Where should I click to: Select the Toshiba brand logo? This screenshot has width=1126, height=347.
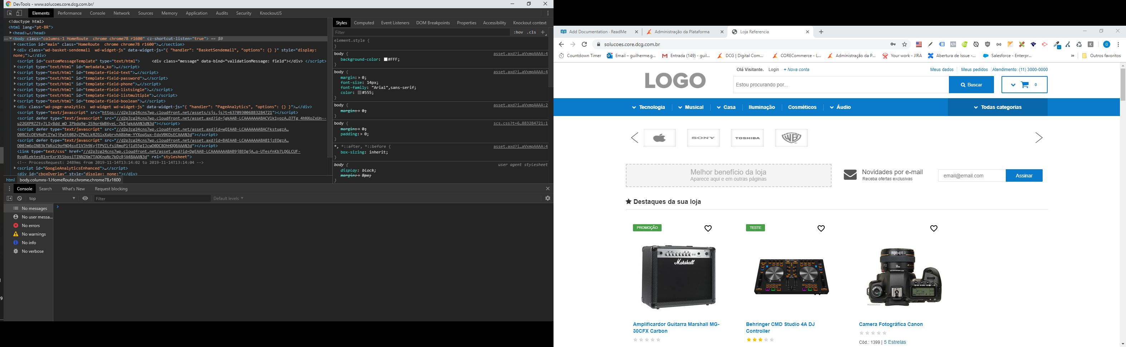747,138
